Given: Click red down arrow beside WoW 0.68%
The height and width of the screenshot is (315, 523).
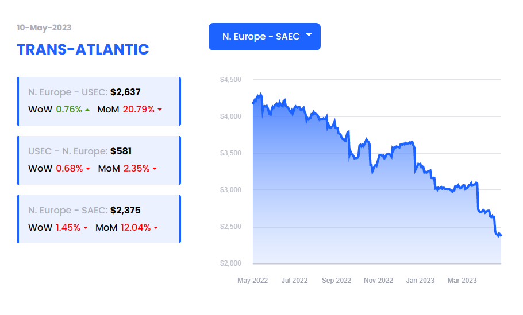Looking at the screenshot, I should coord(88,169).
